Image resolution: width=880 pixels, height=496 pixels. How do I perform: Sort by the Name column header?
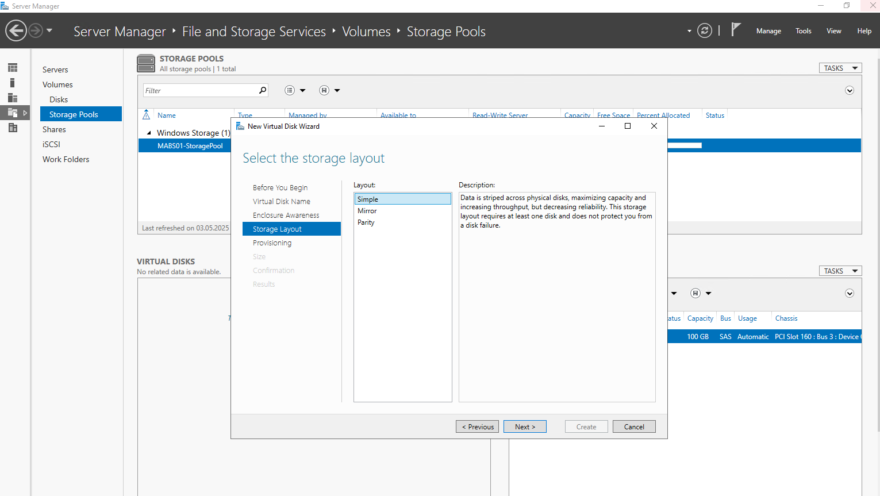pos(167,115)
